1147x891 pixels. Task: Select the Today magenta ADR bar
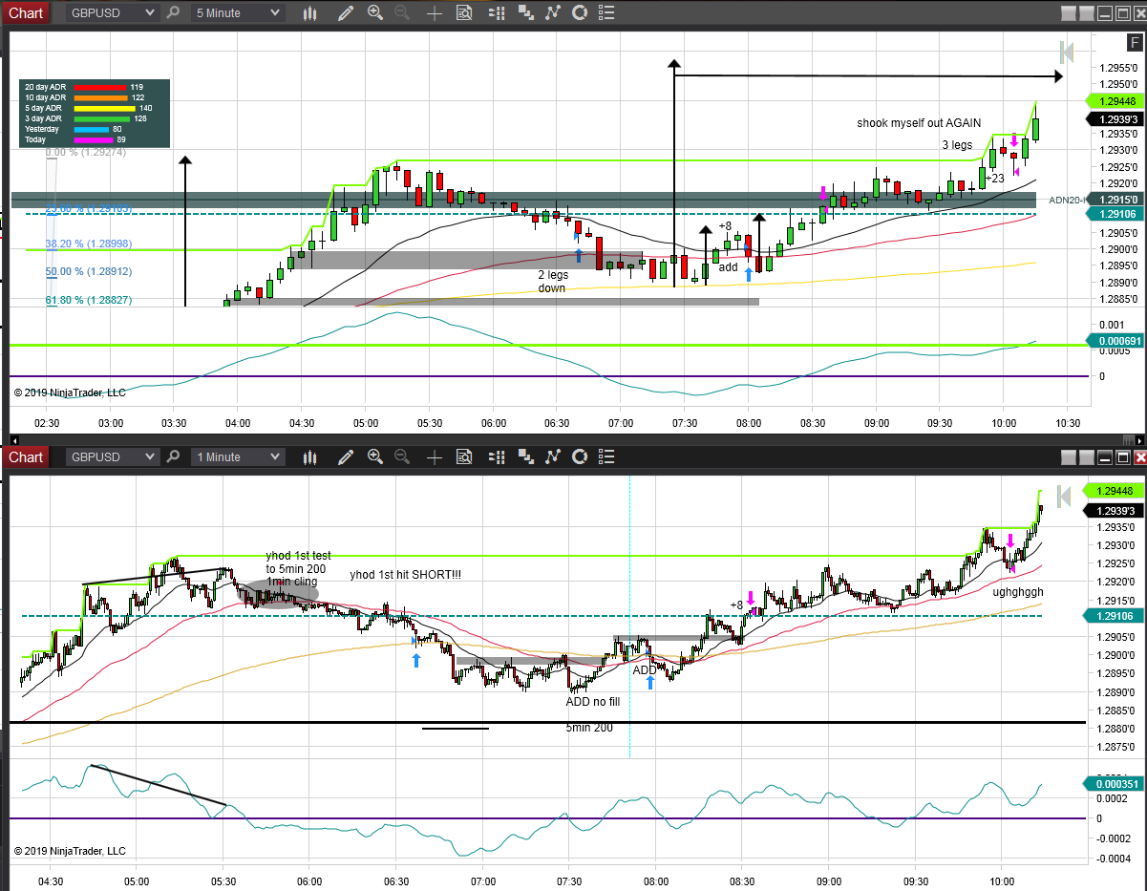[94, 139]
